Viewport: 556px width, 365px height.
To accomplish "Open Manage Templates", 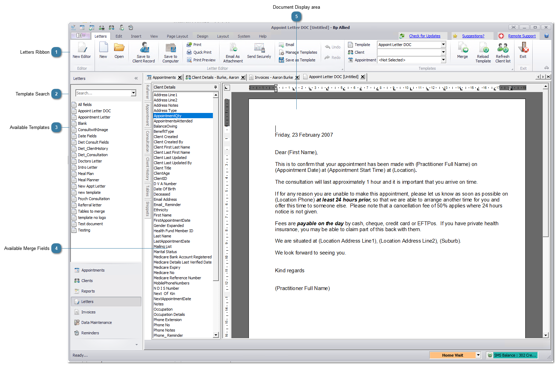I will pyautogui.click(x=298, y=52).
